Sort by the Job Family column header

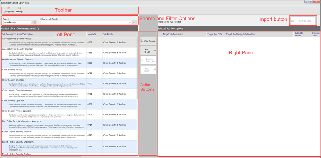[119, 34]
